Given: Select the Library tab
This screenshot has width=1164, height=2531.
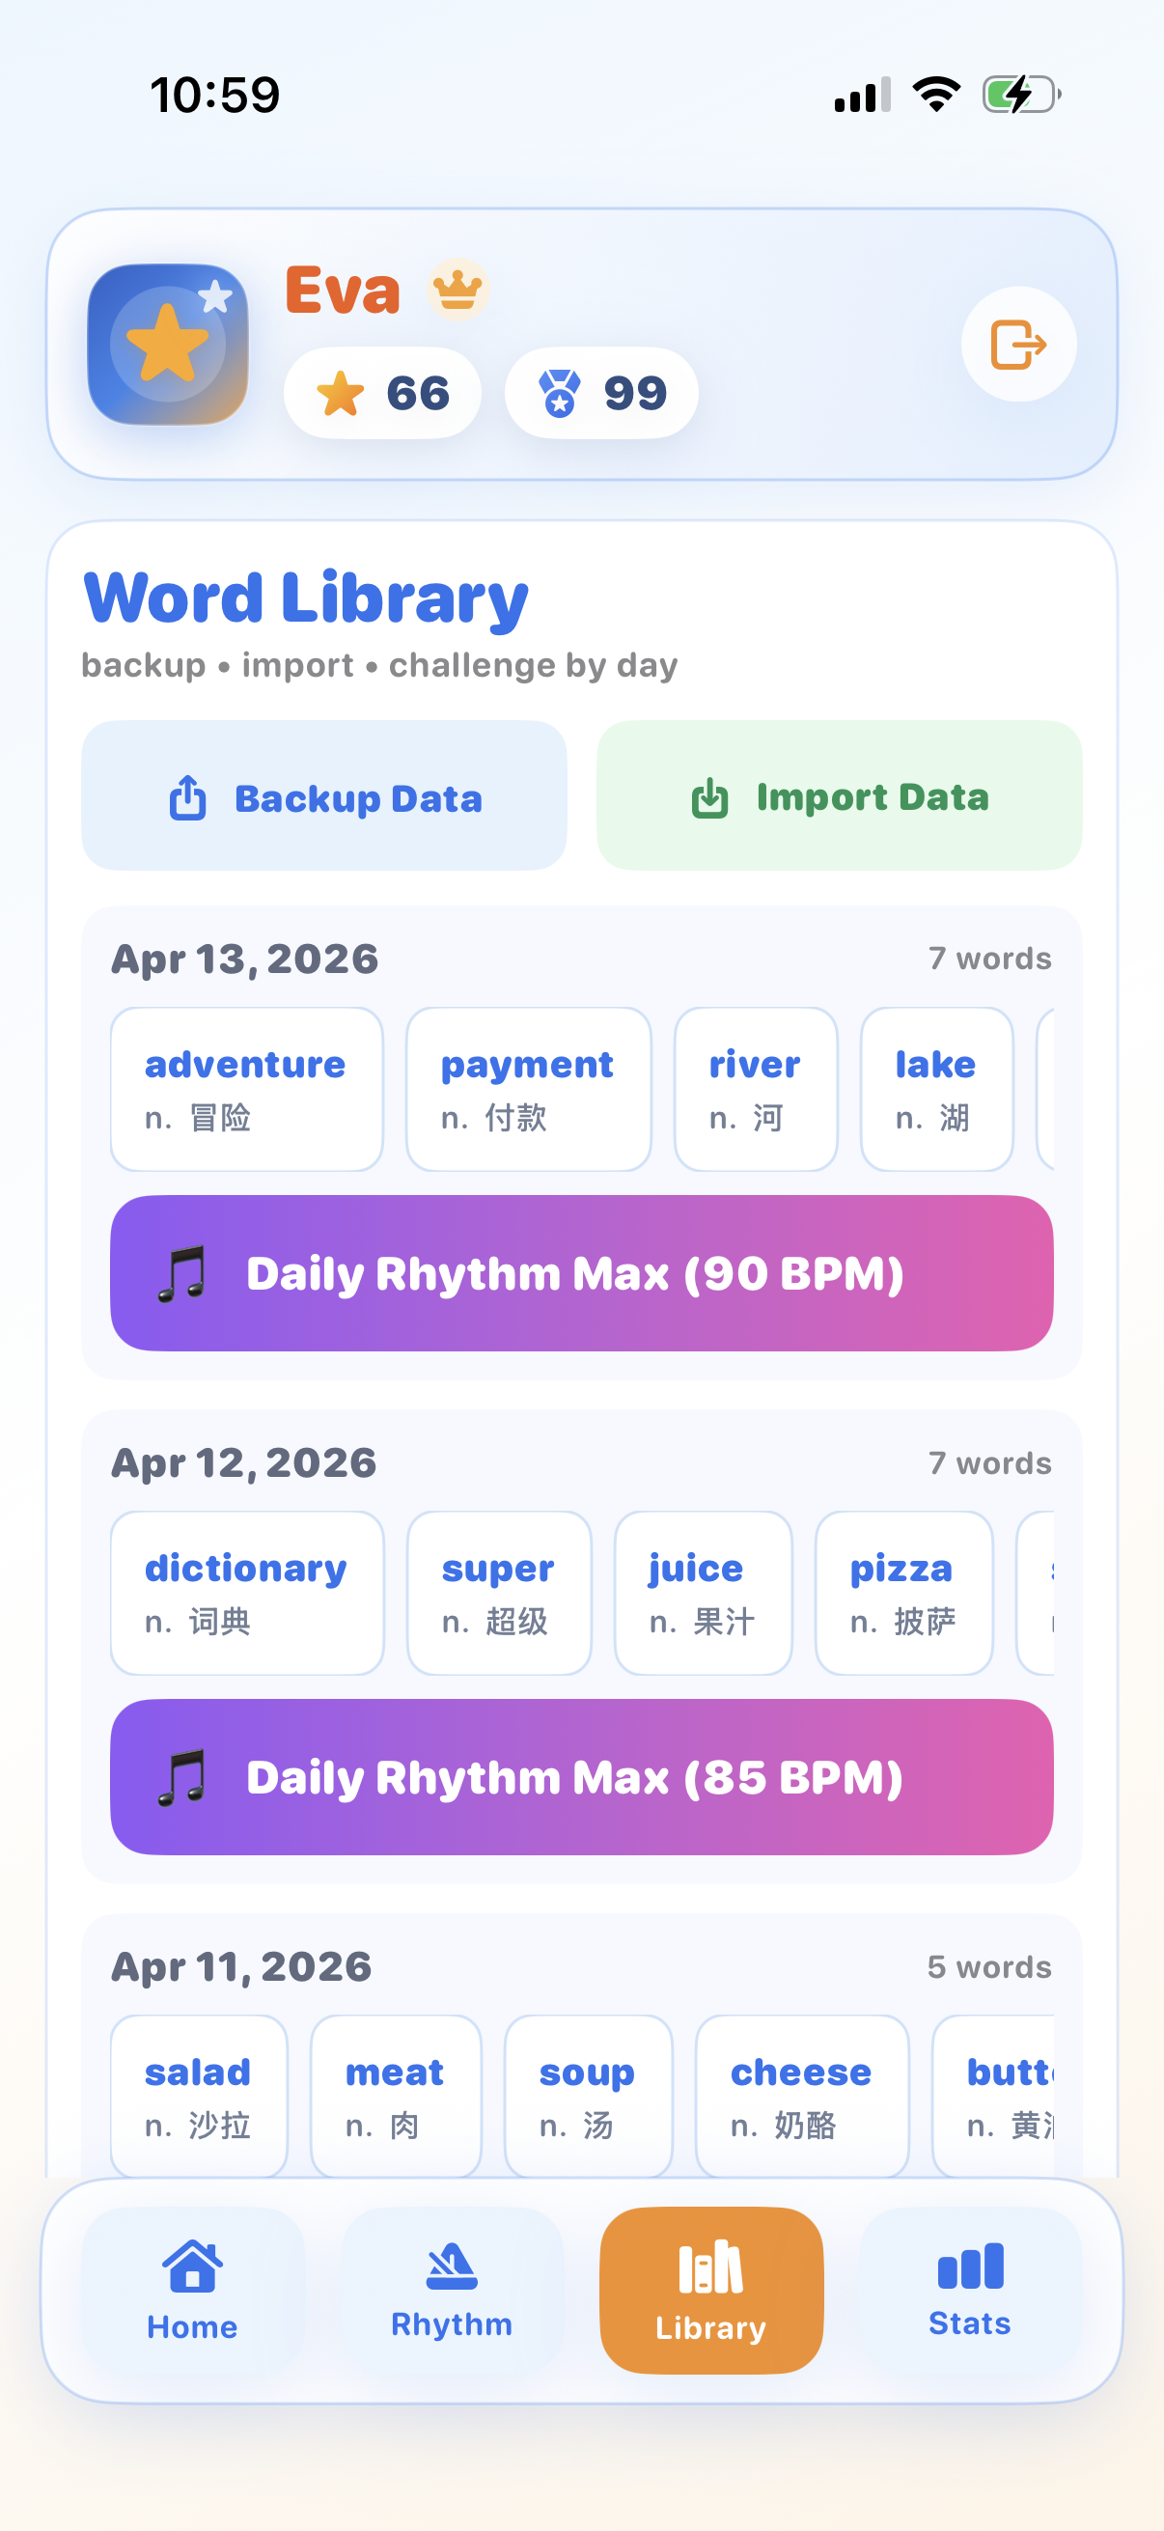Looking at the screenshot, I should 710,2290.
